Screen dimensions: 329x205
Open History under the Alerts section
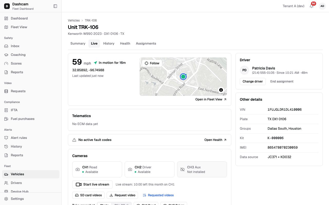31,147
